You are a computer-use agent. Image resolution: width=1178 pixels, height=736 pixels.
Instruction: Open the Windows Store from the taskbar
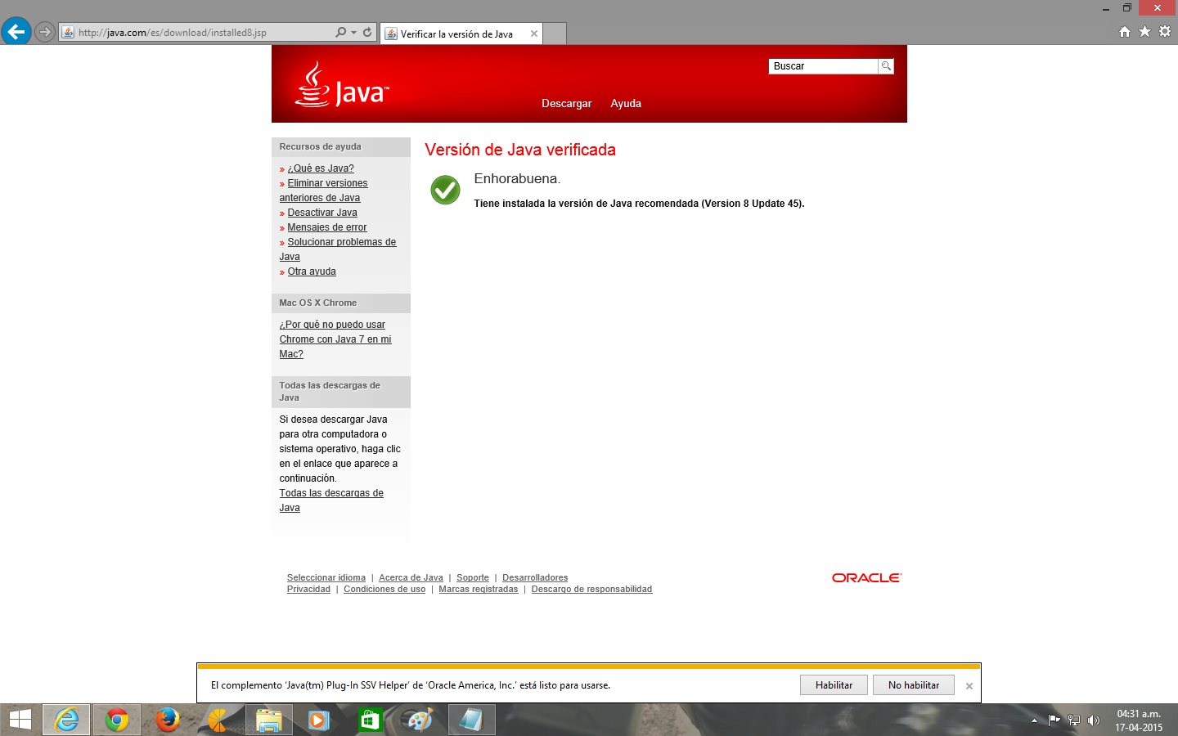[x=369, y=720]
